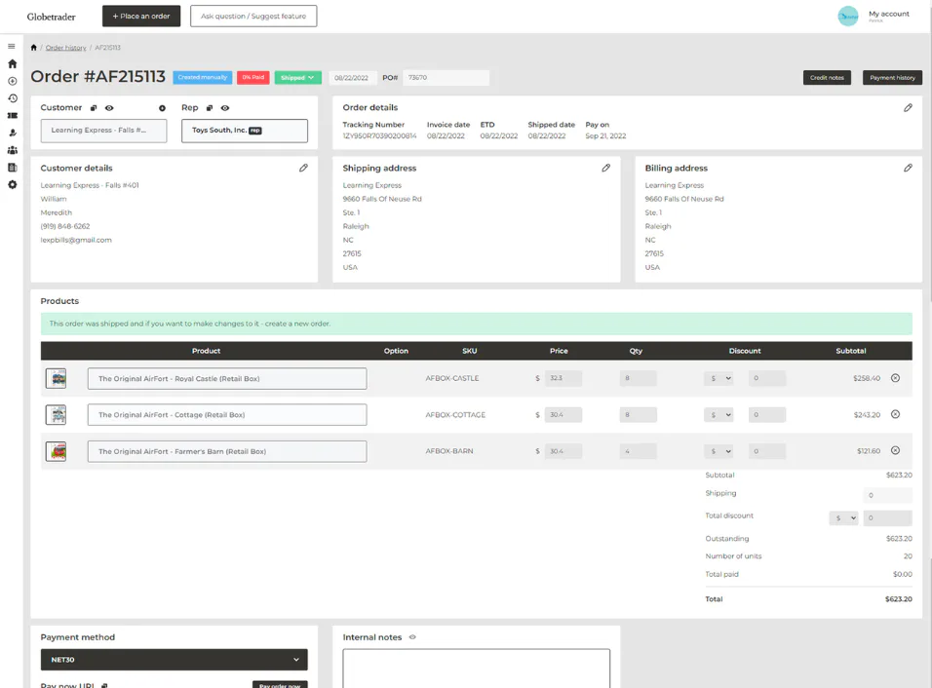
Task: Toggle Internal notes visibility eye icon
Action: pyautogui.click(x=412, y=637)
